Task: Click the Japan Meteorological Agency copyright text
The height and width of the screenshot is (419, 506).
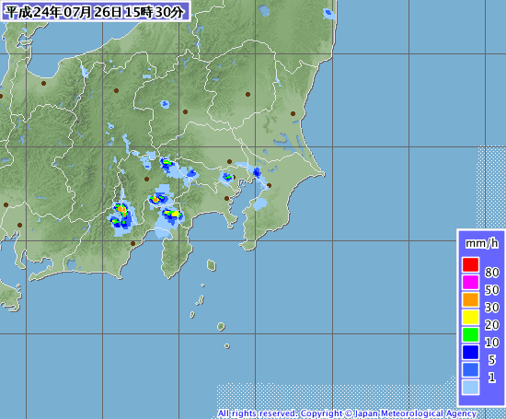Action: 347,413
